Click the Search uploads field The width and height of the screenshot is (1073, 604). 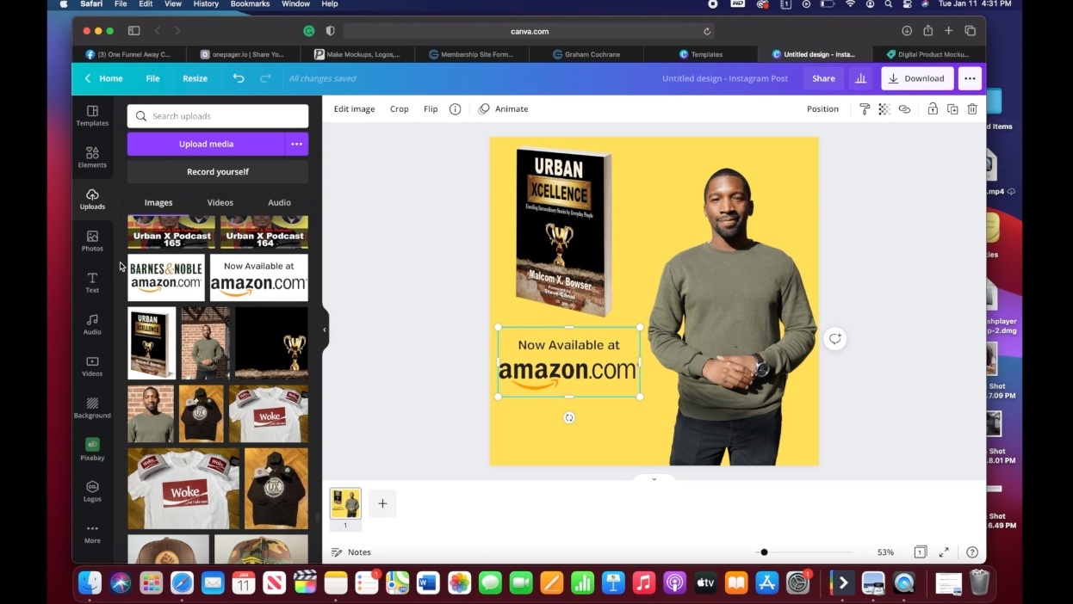point(218,116)
